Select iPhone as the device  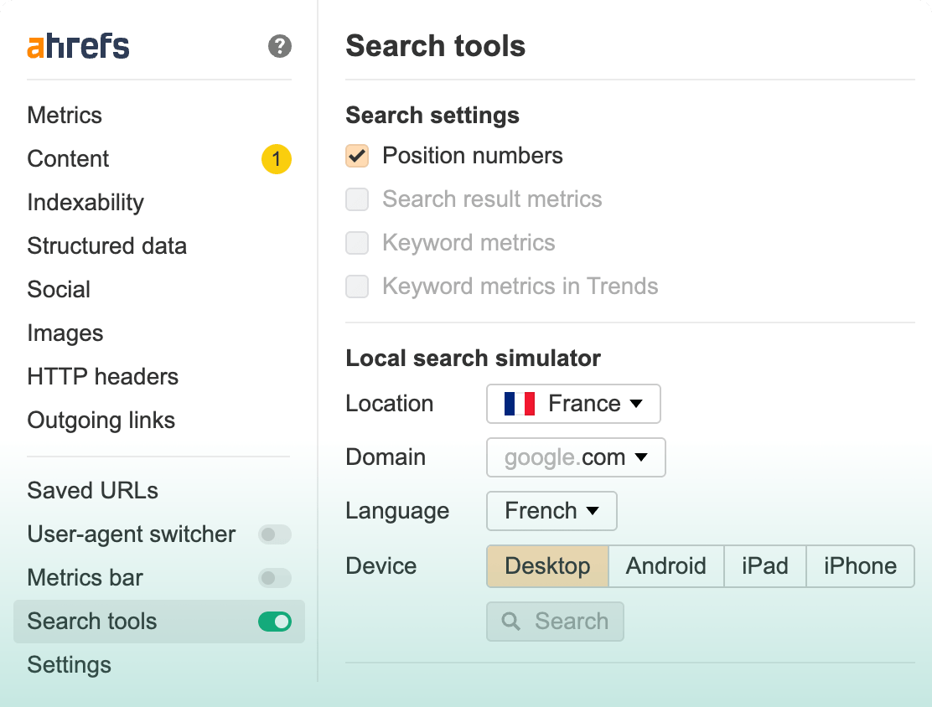(x=860, y=566)
